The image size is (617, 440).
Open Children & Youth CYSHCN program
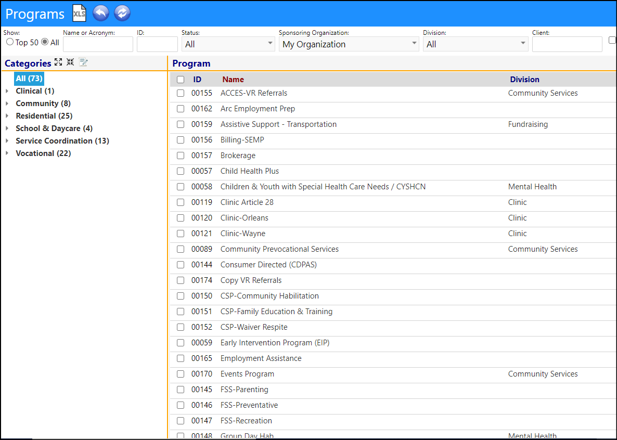point(323,187)
